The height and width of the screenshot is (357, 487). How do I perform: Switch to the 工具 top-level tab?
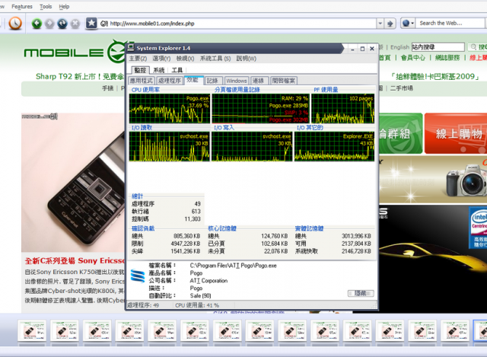[x=177, y=70]
